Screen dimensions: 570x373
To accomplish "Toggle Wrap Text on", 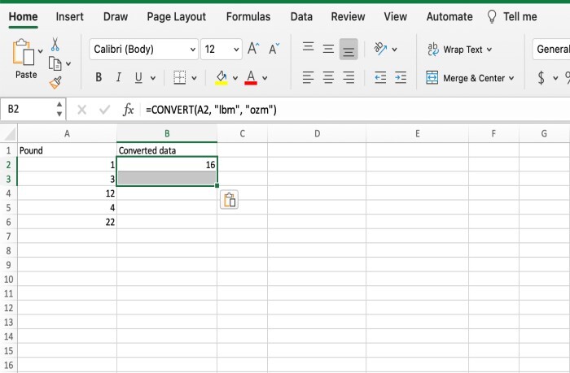I will [459, 50].
